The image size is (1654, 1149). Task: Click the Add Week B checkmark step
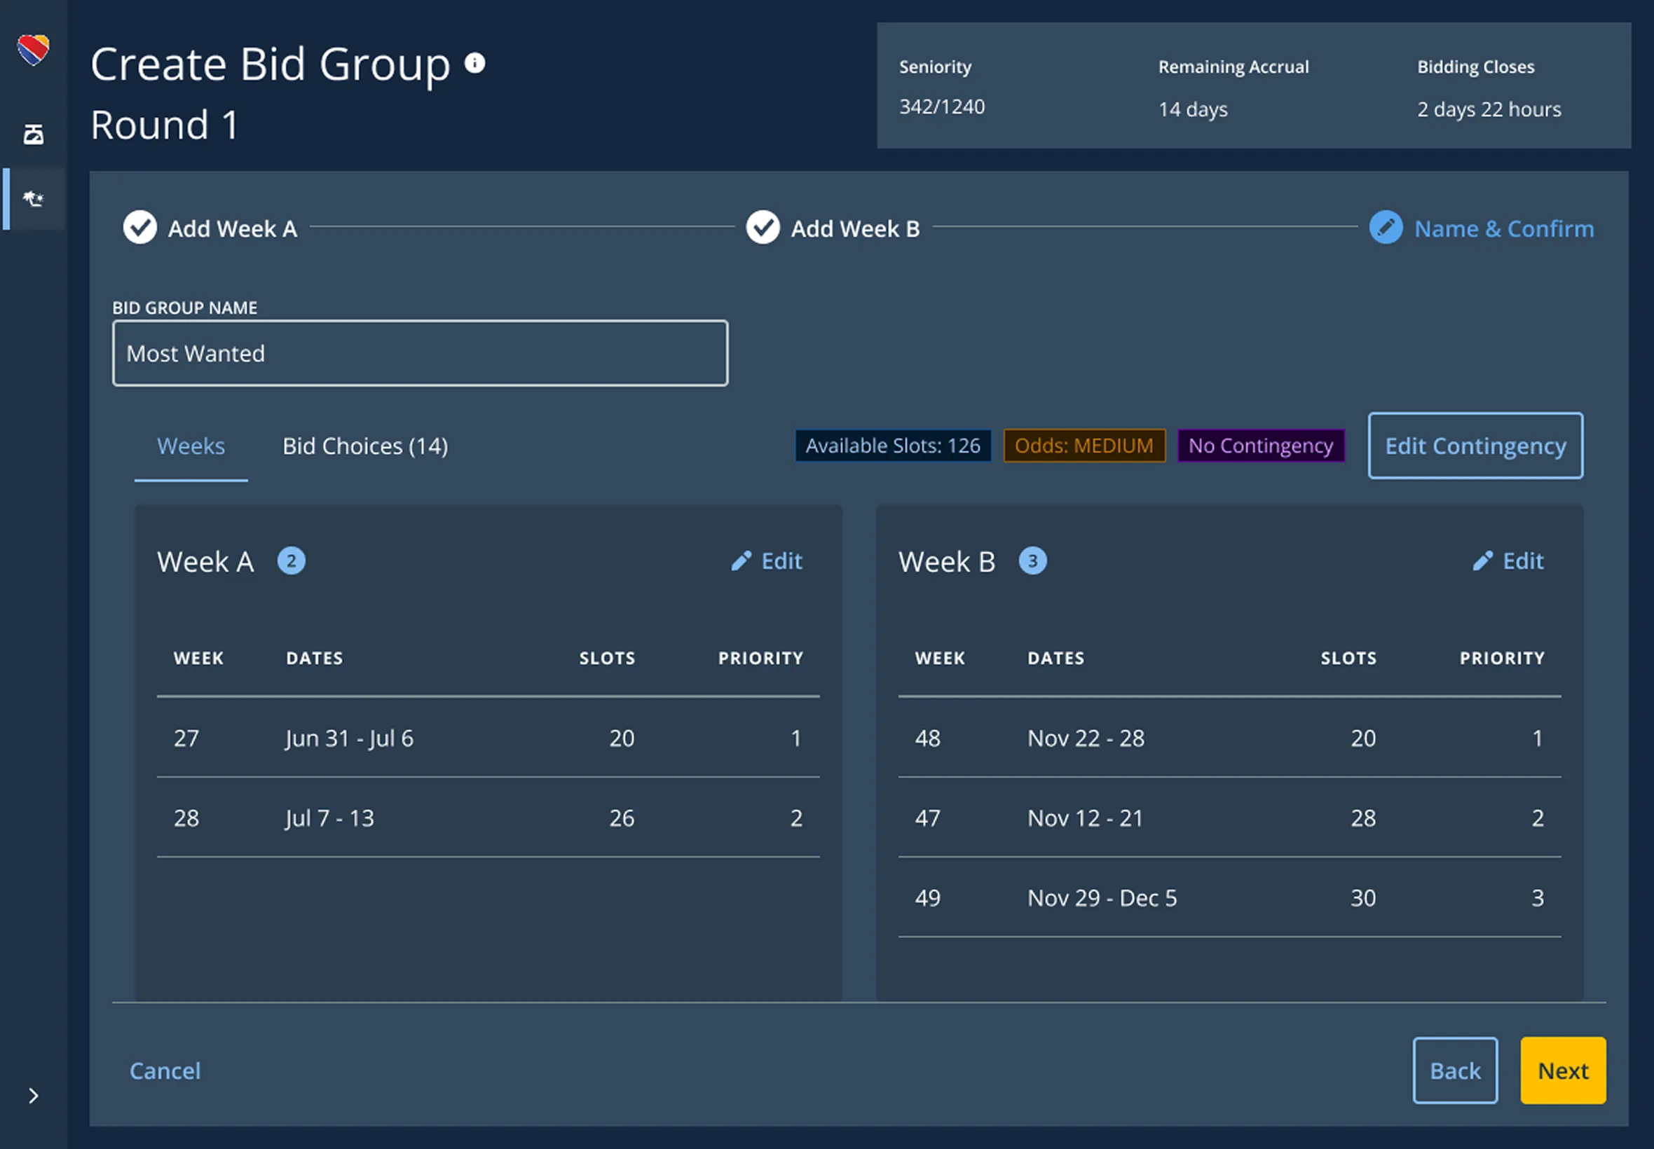[763, 228]
